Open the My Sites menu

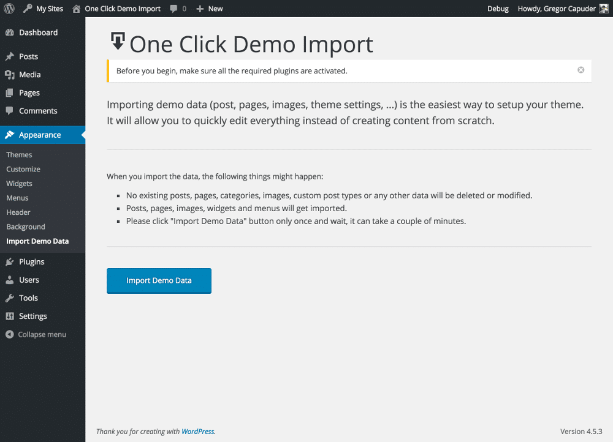pyautogui.click(x=50, y=9)
